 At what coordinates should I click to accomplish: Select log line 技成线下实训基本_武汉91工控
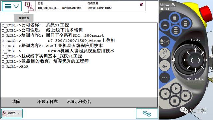click(42, 56)
